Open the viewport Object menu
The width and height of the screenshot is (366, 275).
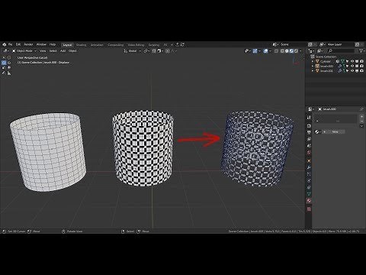pos(72,51)
